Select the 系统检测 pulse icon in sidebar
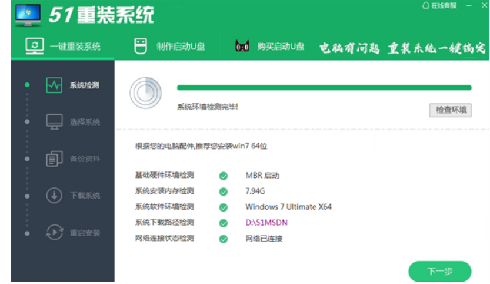This screenshot has height=284, width=490. 54,85
